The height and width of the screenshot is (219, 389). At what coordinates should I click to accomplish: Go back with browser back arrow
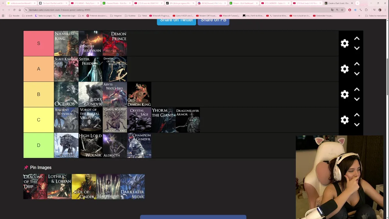click(x=3, y=10)
